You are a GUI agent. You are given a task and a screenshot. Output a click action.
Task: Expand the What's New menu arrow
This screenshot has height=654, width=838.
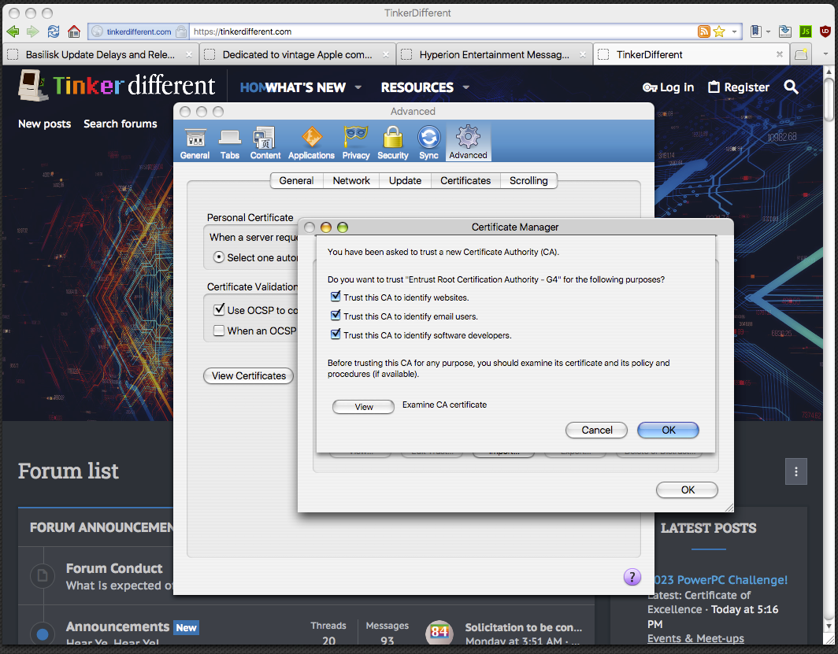[358, 87]
